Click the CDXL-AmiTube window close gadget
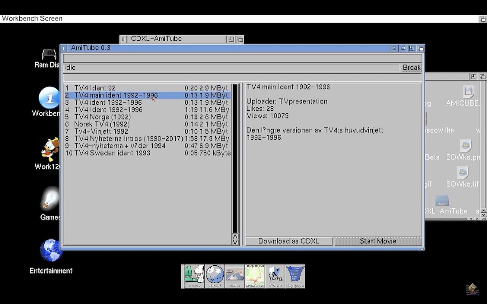This screenshot has height=304, width=487. [123, 39]
